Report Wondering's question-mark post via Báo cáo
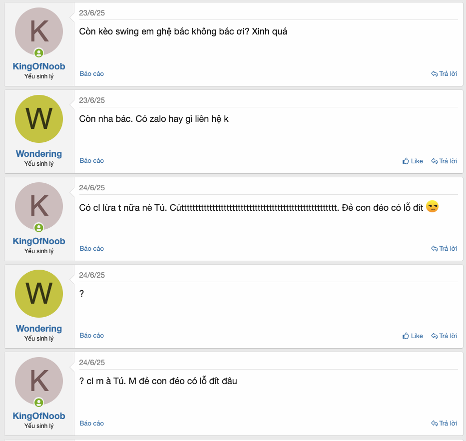The image size is (466, 441). 91,336
